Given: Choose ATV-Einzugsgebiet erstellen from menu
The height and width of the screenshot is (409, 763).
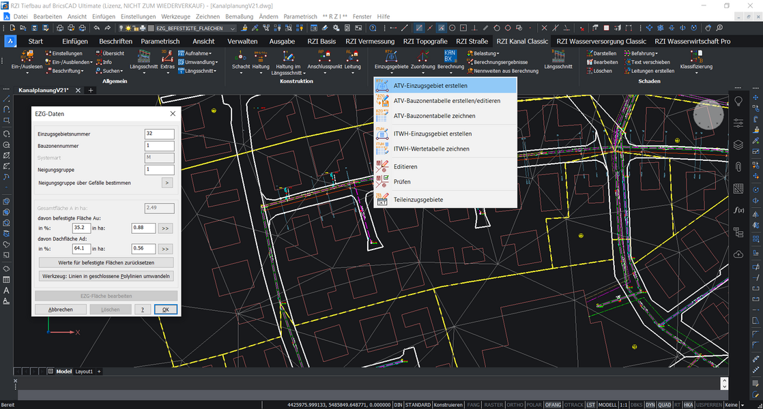Looking at the screenshot, I should [x=445, y=85].
